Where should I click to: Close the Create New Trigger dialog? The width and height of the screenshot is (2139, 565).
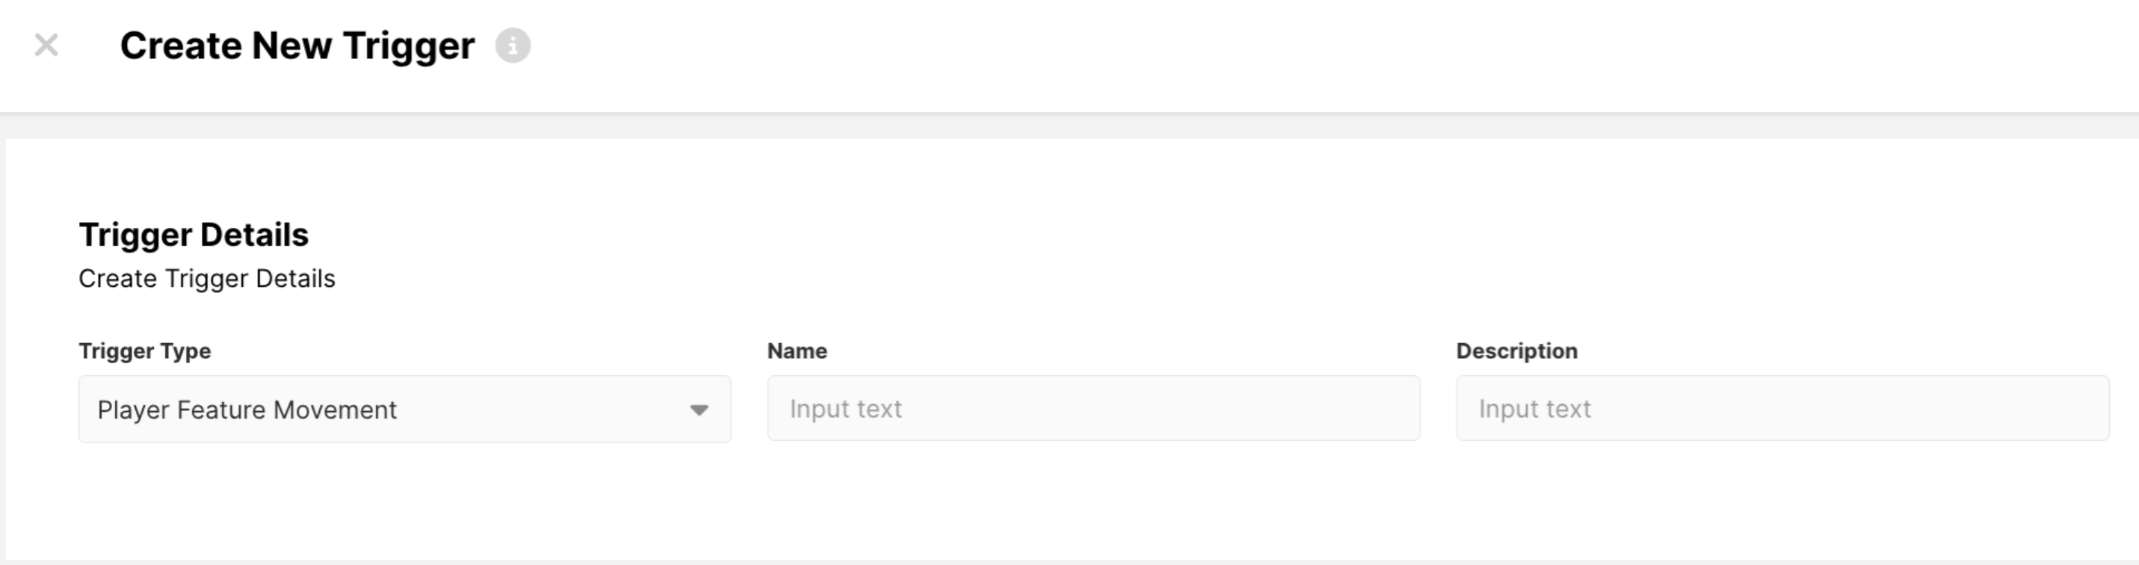[46, 45]
